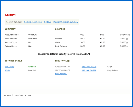Viewport: 133px width, 107px height.
Task: Click the Wallet row USD balance
Action: click(x=83, y=42)
